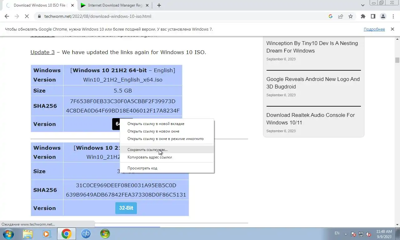
Task: Click the EN language indicator
Action: tap(337, 233)
